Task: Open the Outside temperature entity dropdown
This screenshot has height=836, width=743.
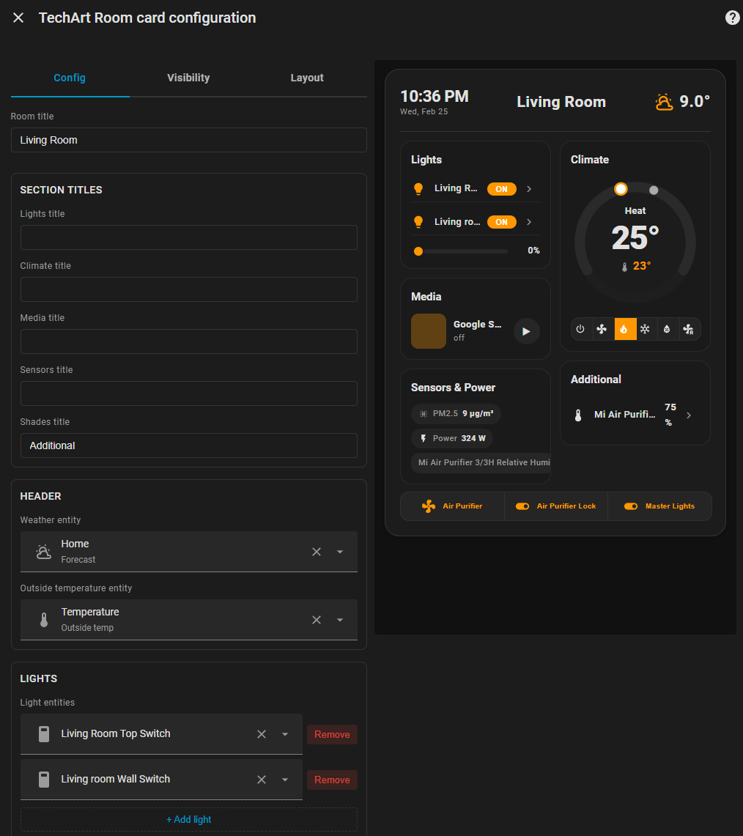Action: (x=340, y=620)
